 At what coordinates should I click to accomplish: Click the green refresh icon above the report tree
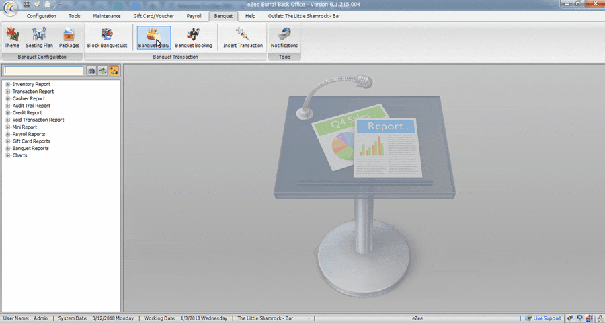102,70
